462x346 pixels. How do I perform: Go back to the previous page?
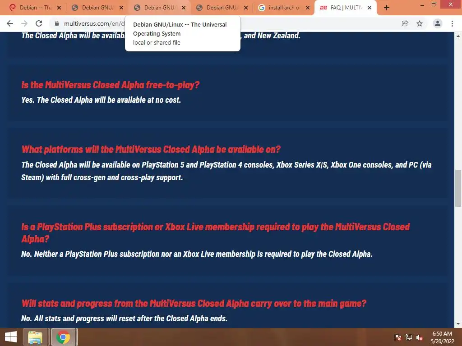10,23
